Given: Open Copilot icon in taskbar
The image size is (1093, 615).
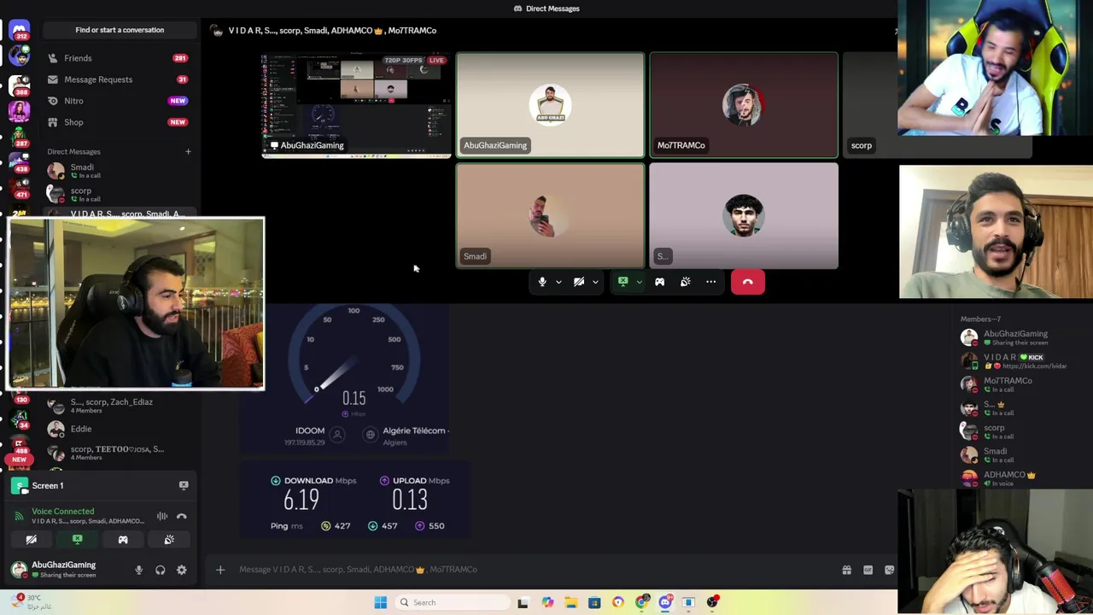Looking at the screenshot, I should 547,602.
